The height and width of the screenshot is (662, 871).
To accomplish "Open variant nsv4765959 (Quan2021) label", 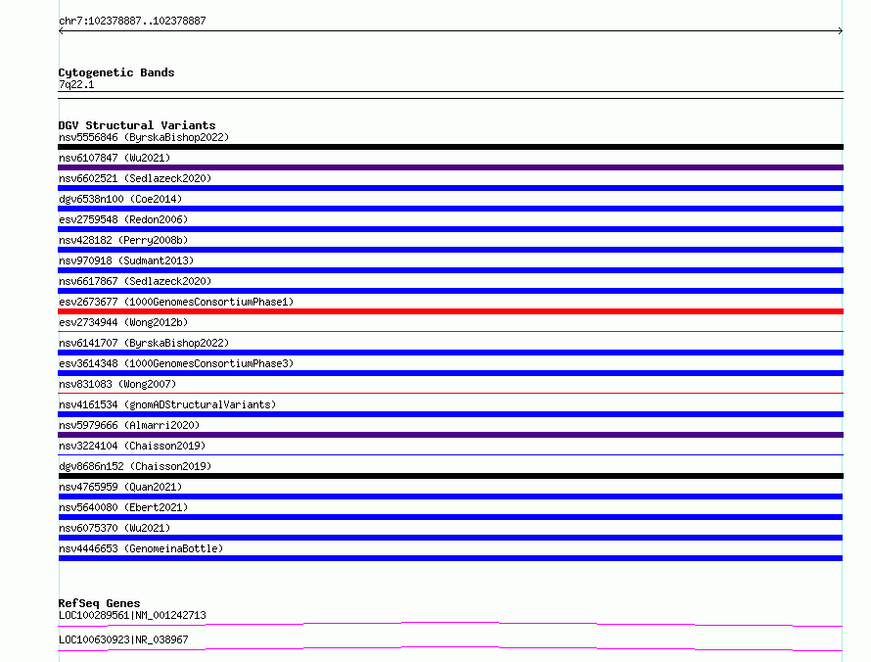I will pos(120,487).
